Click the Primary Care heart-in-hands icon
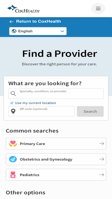The image size is (112, 199). click(x=13, y=144)
